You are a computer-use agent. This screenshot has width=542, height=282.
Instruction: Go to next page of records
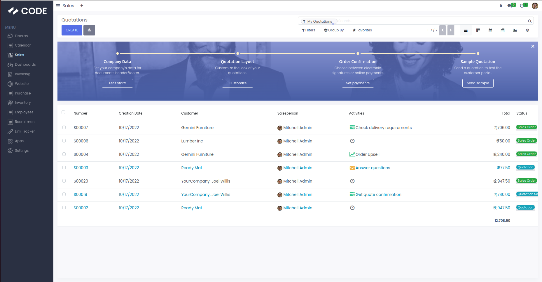[451, 30]
